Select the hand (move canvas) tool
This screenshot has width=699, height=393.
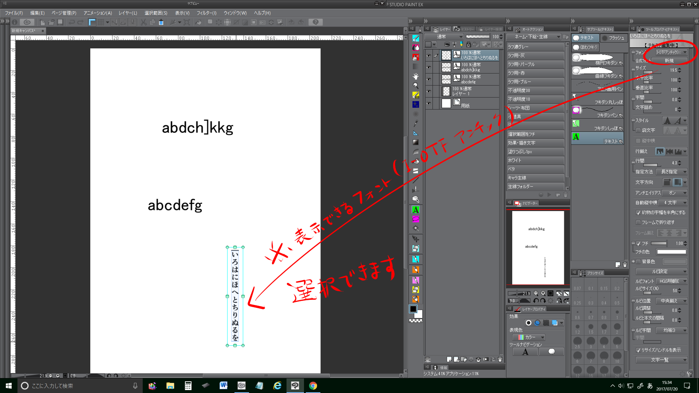[x=415, y=76]
